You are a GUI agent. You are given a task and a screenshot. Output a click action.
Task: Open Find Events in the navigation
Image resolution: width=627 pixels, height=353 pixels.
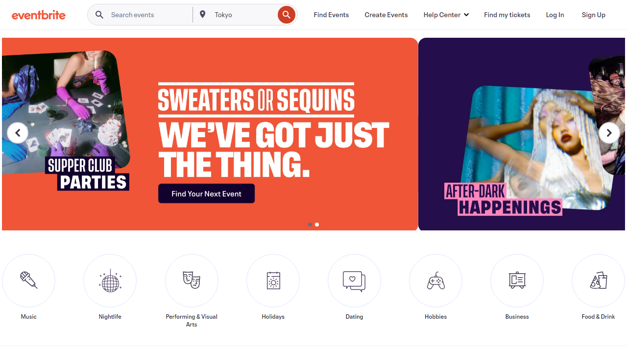click(x=331, y=15)
